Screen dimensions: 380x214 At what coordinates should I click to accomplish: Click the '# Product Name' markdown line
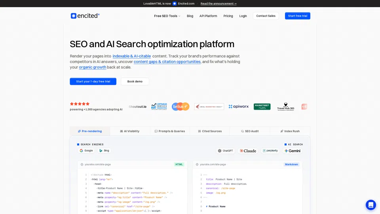216,206
